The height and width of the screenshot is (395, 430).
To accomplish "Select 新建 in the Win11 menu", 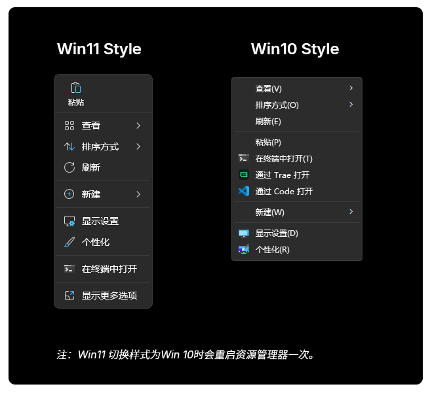I will 103,194.
